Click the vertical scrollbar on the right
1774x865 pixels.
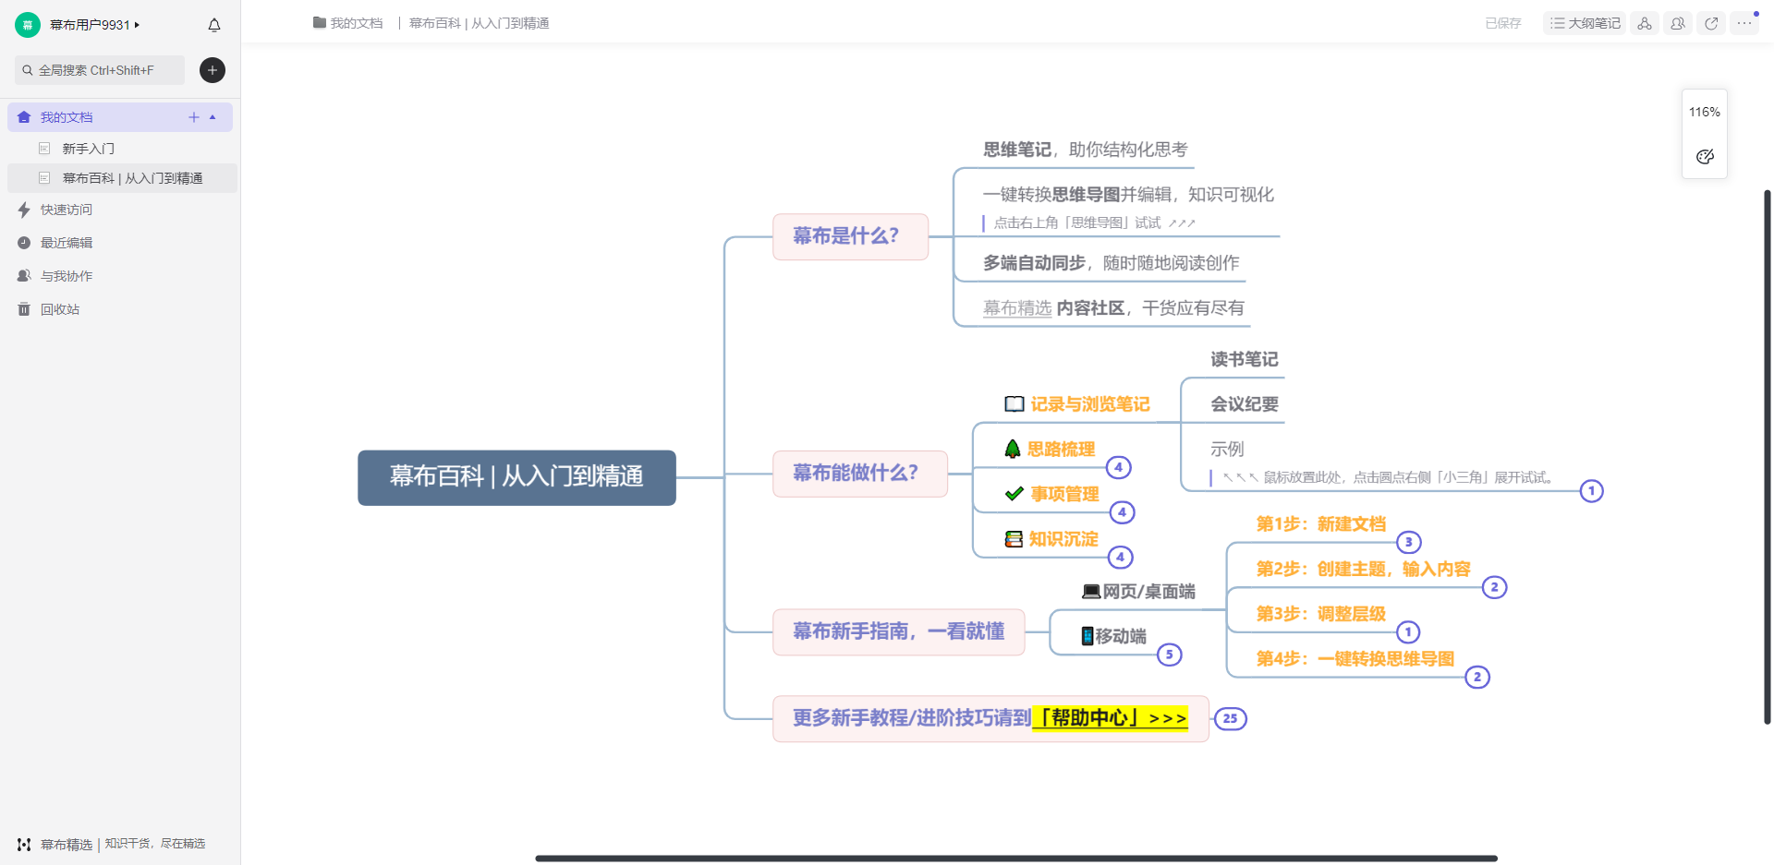pyautogui.click(x=1768, y=457)
